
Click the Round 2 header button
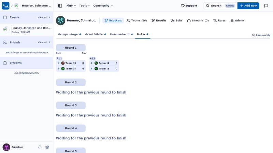coord(71,82)
